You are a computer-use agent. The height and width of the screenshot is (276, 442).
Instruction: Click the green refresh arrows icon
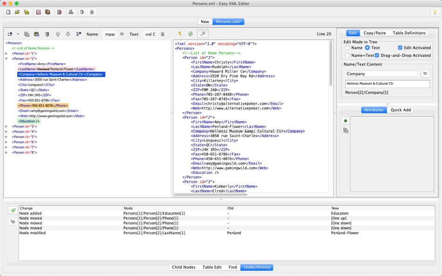pos(191,34)
